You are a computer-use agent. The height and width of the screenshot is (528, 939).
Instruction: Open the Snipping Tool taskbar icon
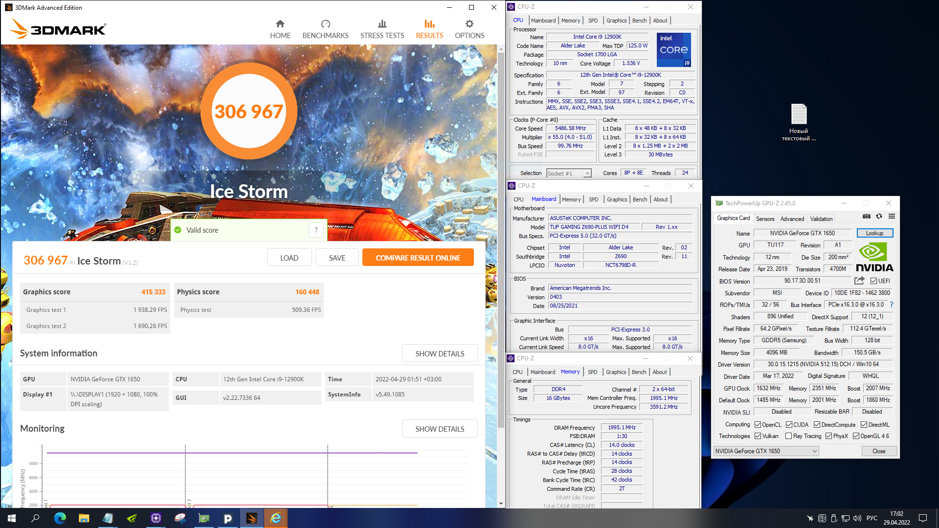point(180,518)
